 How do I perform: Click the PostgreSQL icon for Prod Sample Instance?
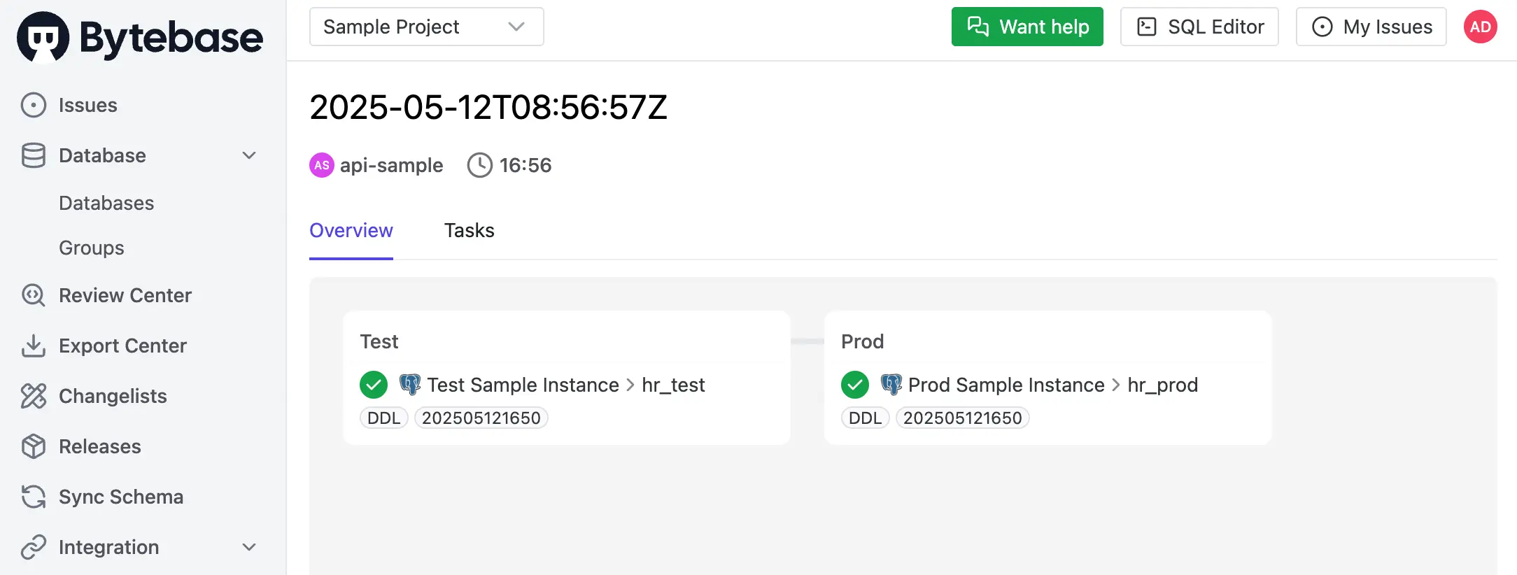coord(891,384)
